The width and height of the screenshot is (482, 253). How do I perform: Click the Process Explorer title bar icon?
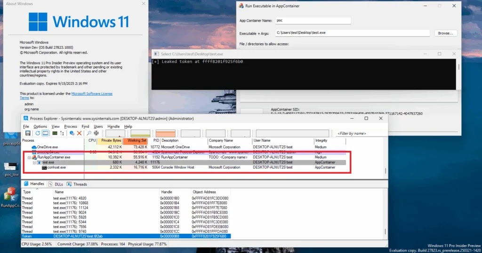26,118
